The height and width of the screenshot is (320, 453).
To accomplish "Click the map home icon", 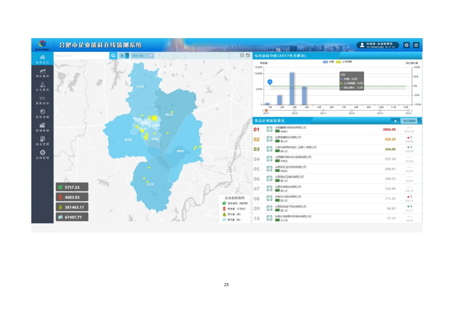I will [x=242, y=55].
